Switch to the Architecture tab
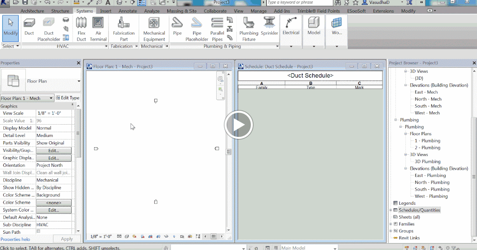477x250 pixels. 32,11
